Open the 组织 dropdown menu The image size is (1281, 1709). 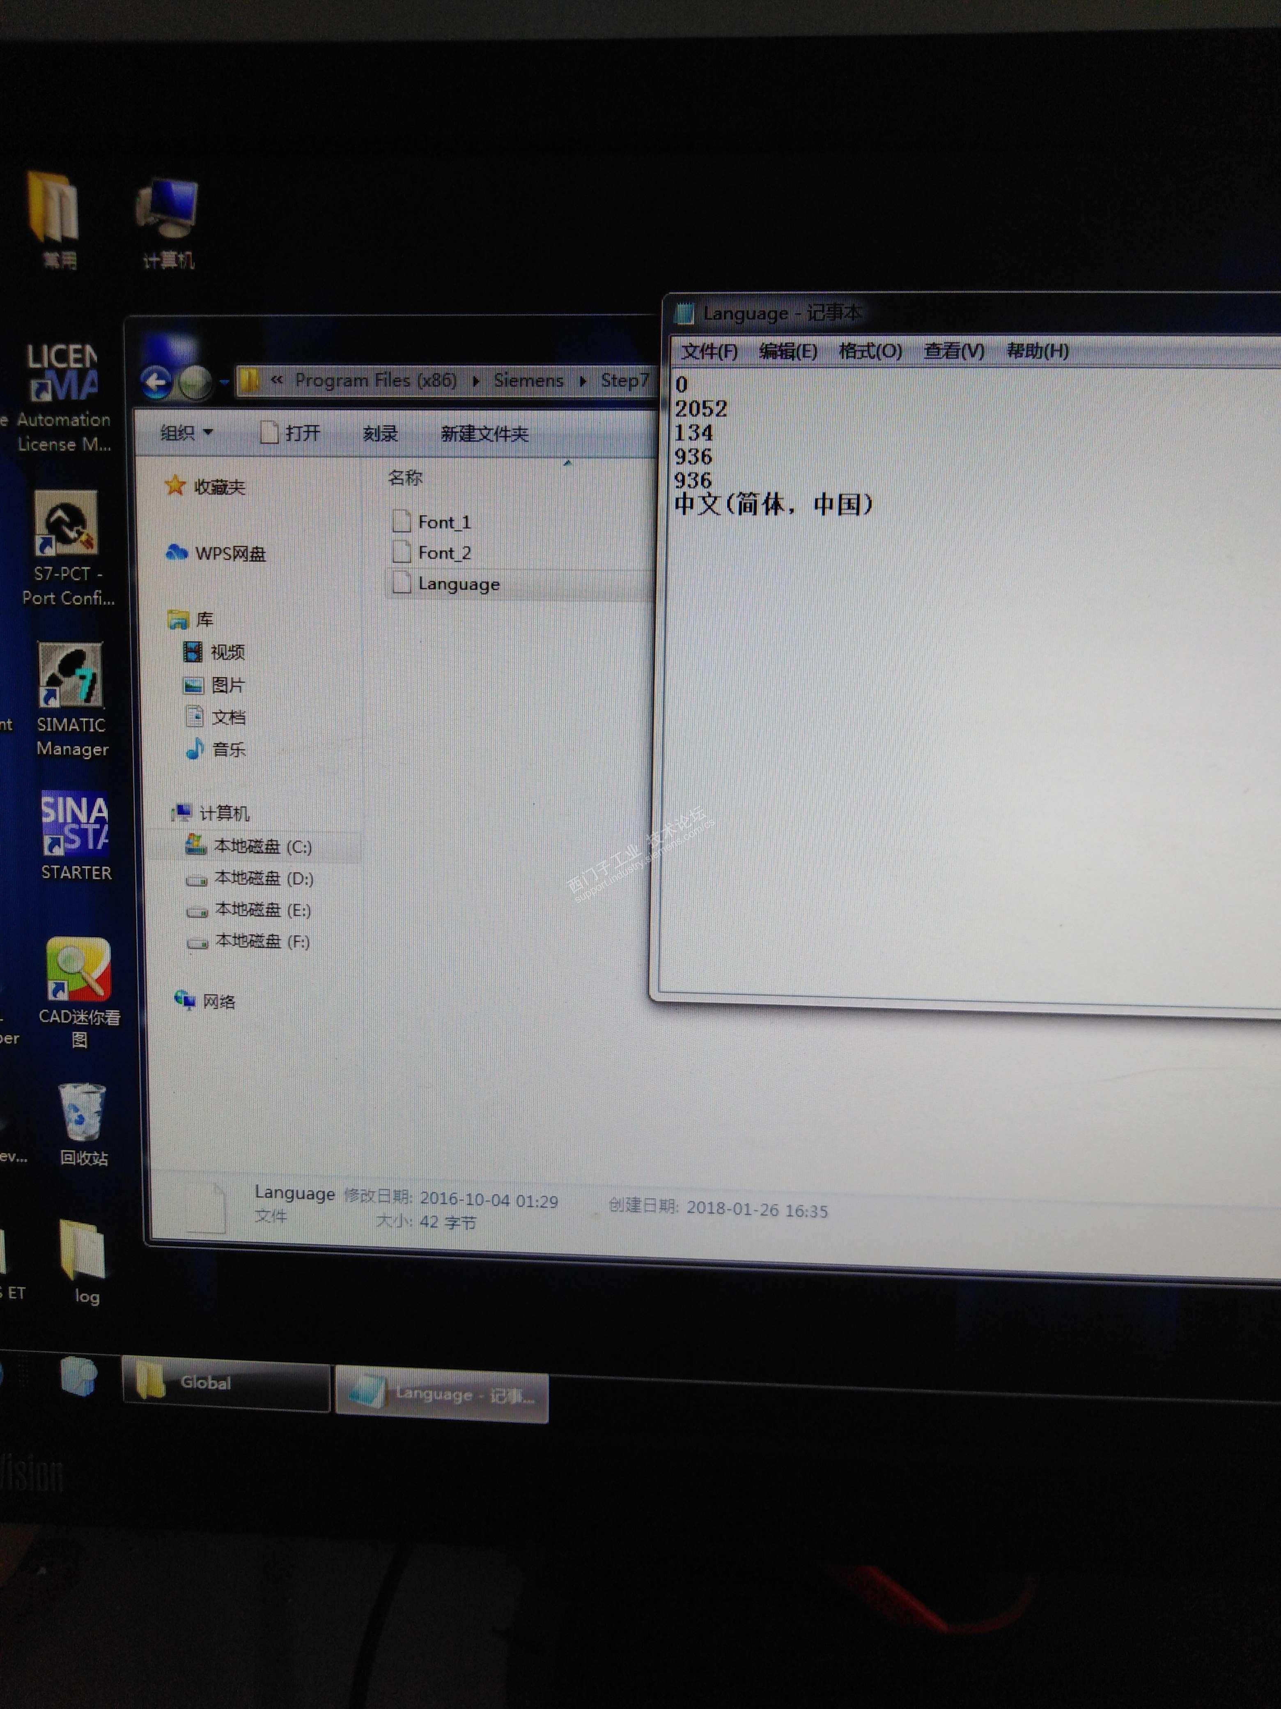pyautogui.click(x=186, y=433)
